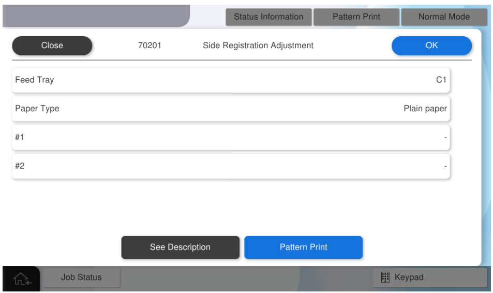Switch to the Pattern Print top tab

(x=356, y=17)
